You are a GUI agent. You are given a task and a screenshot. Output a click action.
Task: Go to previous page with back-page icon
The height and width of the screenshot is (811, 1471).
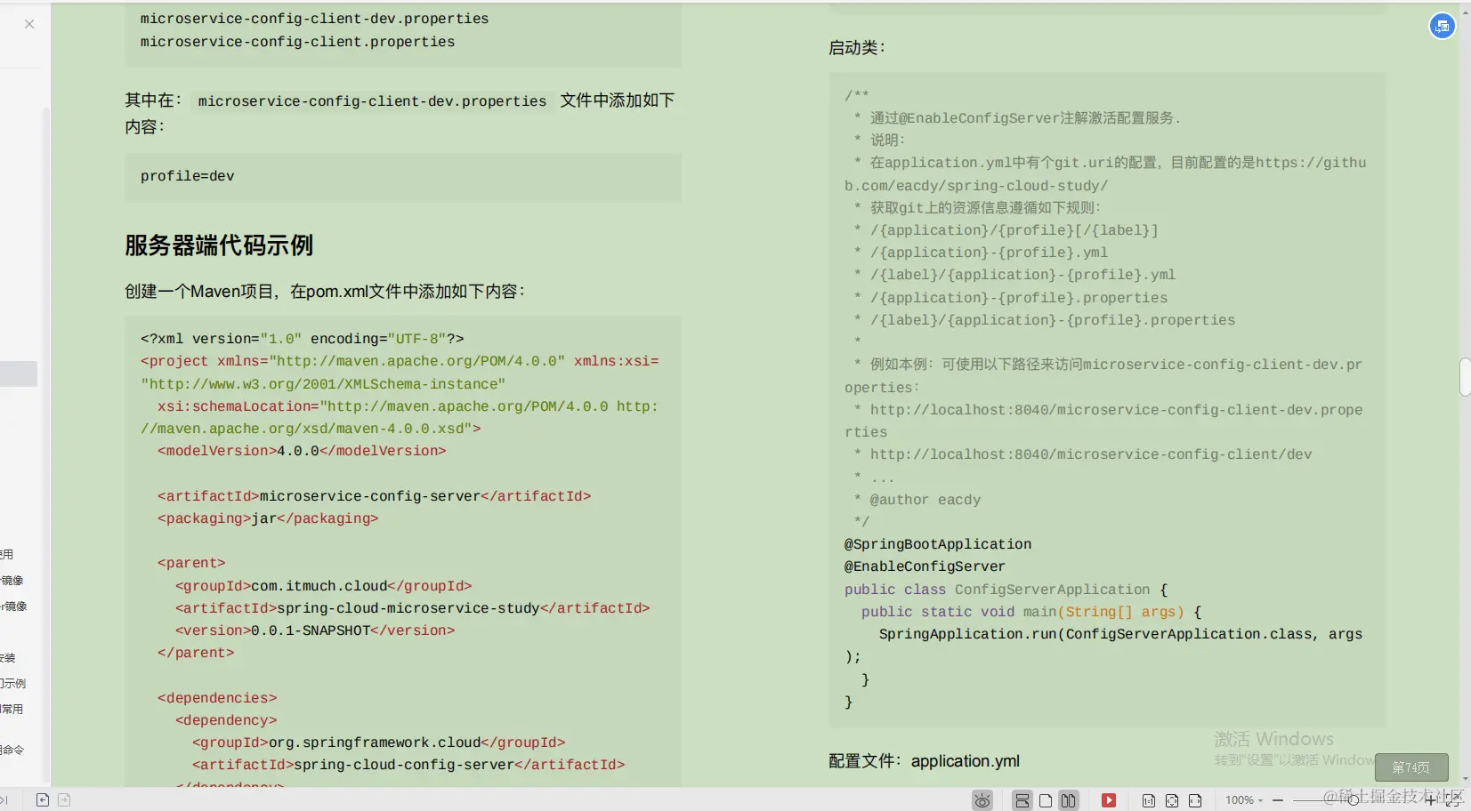[42, 799]
